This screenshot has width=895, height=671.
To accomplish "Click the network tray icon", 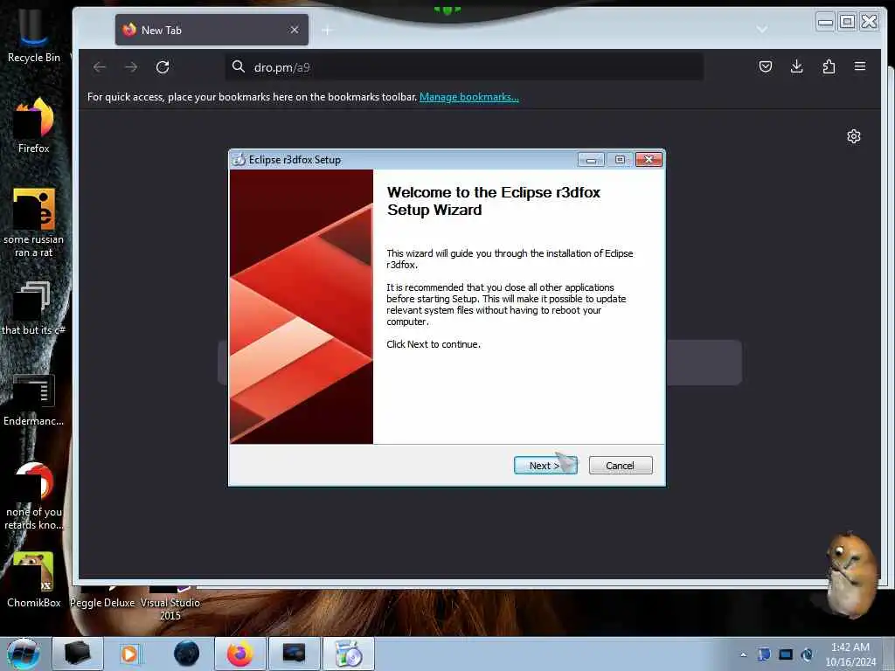I will coord(786,654).
